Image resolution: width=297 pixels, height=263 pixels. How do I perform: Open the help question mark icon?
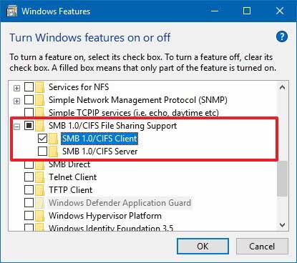[x=282, y=36]
